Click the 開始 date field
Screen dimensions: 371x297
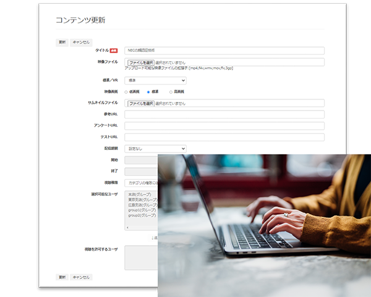(141, 160)
